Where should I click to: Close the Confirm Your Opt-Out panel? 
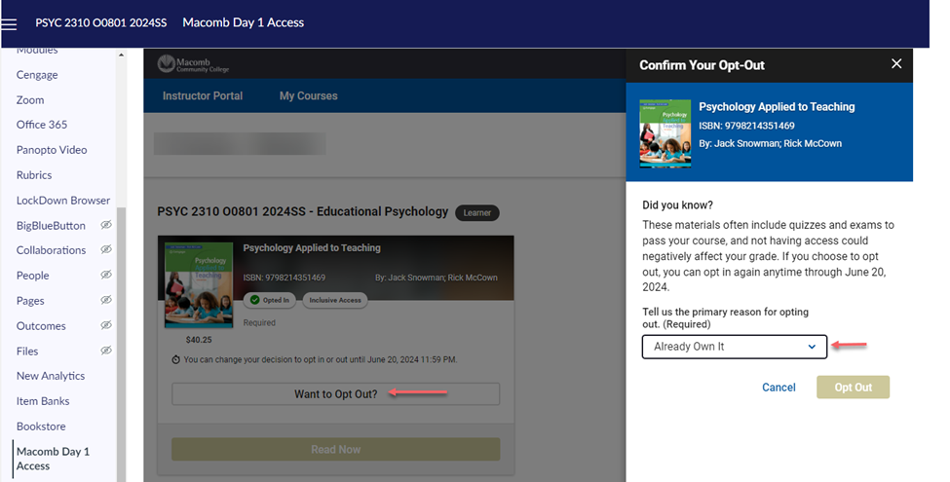pyautogui.click(x=896, y=63)
